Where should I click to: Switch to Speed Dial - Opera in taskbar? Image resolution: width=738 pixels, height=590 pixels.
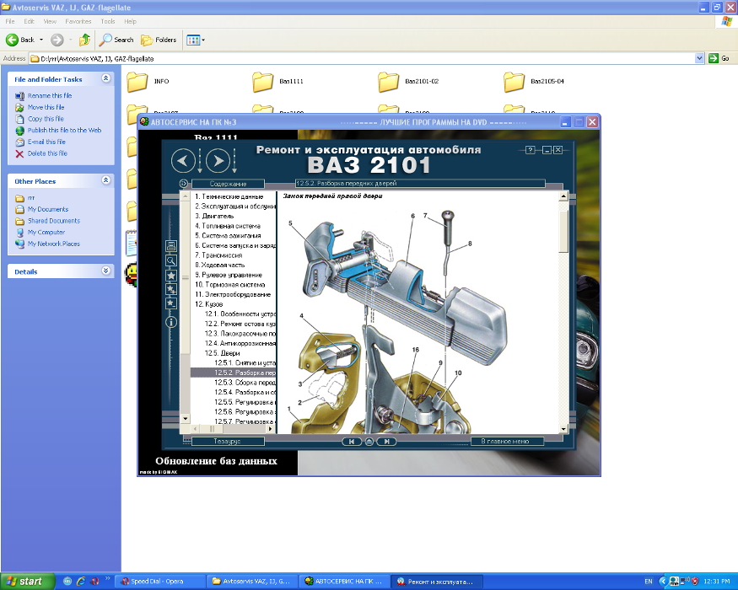(160, 582)
